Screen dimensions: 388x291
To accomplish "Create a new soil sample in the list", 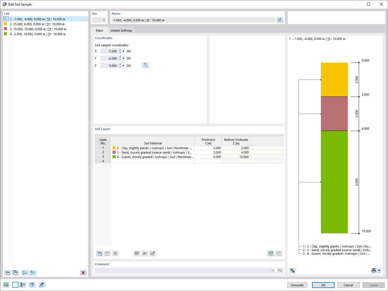I will [x=7, y=273].
